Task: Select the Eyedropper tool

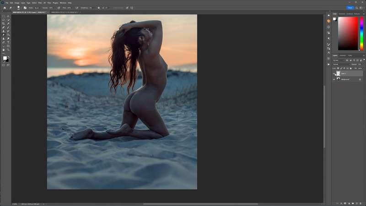Action: 8,24
